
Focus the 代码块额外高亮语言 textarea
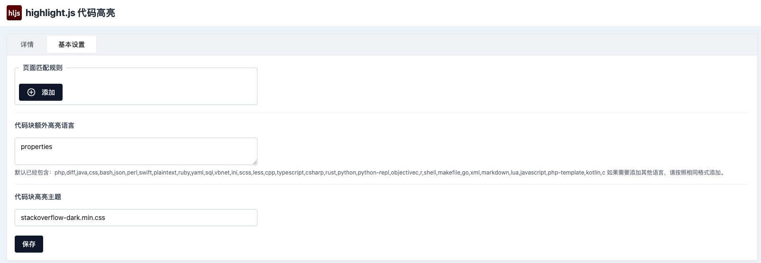(136, 151)
